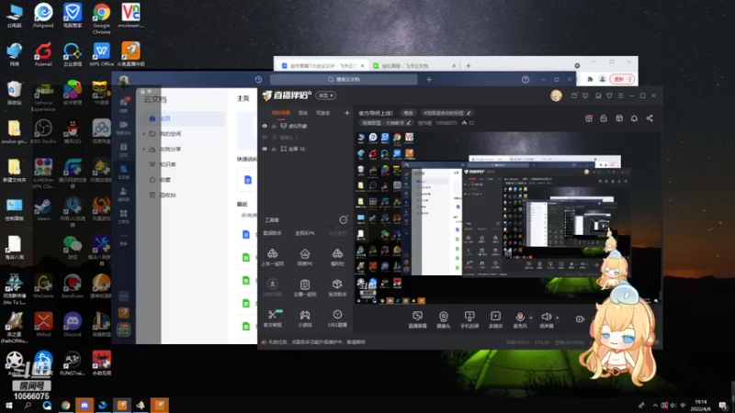Add 摄像头 camera source
Image resolution: width=735 pixels, height=413 pixels.
[x=443, y=319]
